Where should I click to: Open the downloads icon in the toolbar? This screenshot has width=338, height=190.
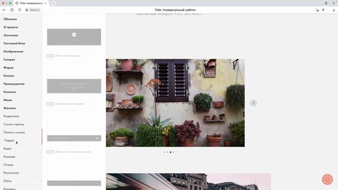click(334, 10)
